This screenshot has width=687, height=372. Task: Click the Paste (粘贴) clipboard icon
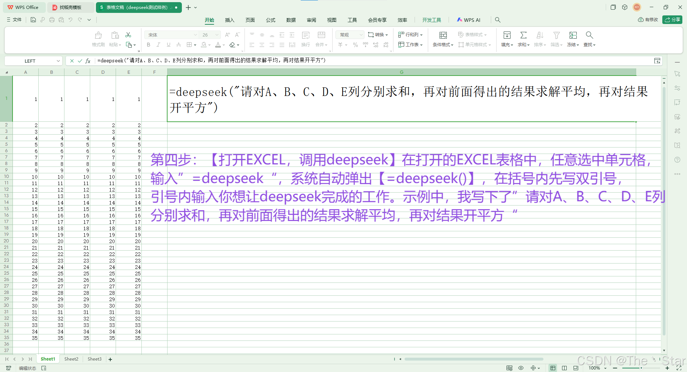pos(115,35)
